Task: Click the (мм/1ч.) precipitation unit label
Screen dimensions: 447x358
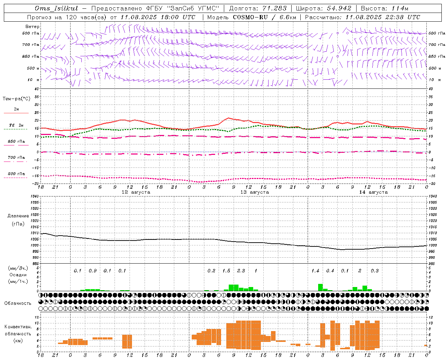Action: tap(18, 282)
